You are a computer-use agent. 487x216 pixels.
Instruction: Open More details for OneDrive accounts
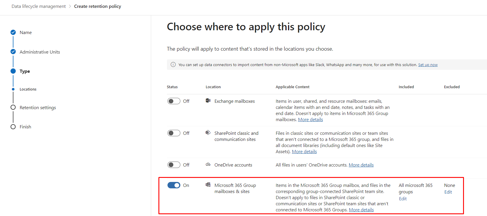(x=361, y=165)
